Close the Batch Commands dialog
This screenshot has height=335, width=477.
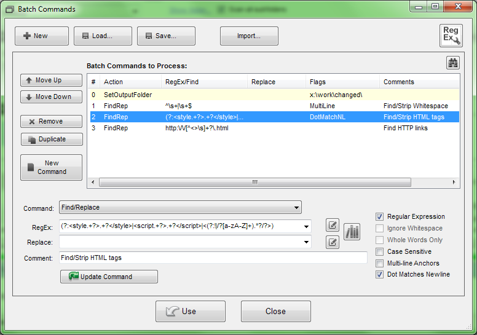[276, 311]
